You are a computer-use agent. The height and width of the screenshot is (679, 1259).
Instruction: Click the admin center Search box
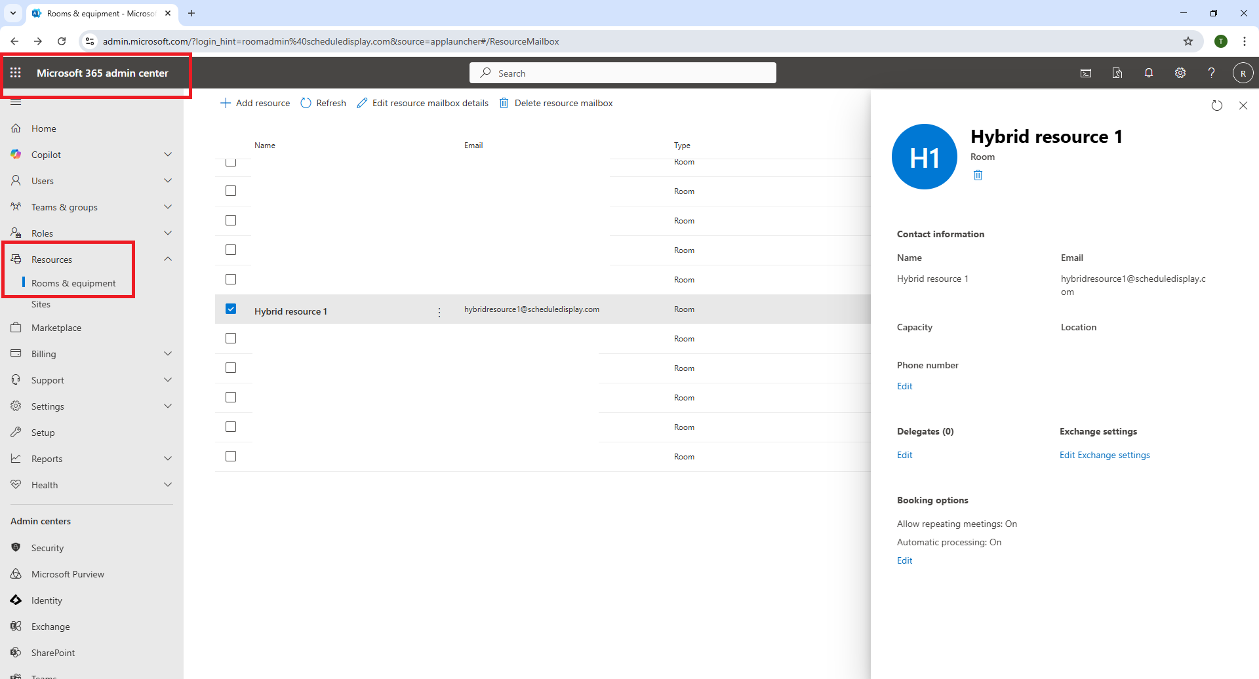[623, 73]
